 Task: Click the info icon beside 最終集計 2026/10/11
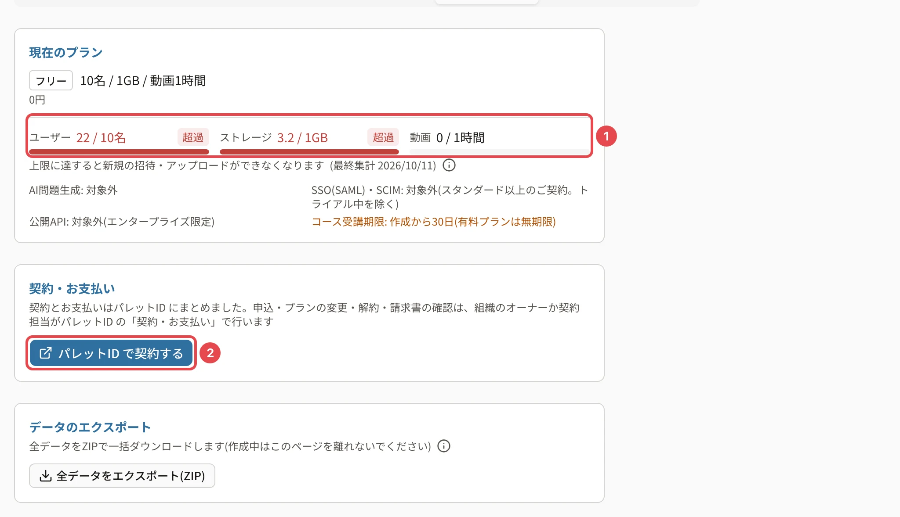(x=449, y=165)
